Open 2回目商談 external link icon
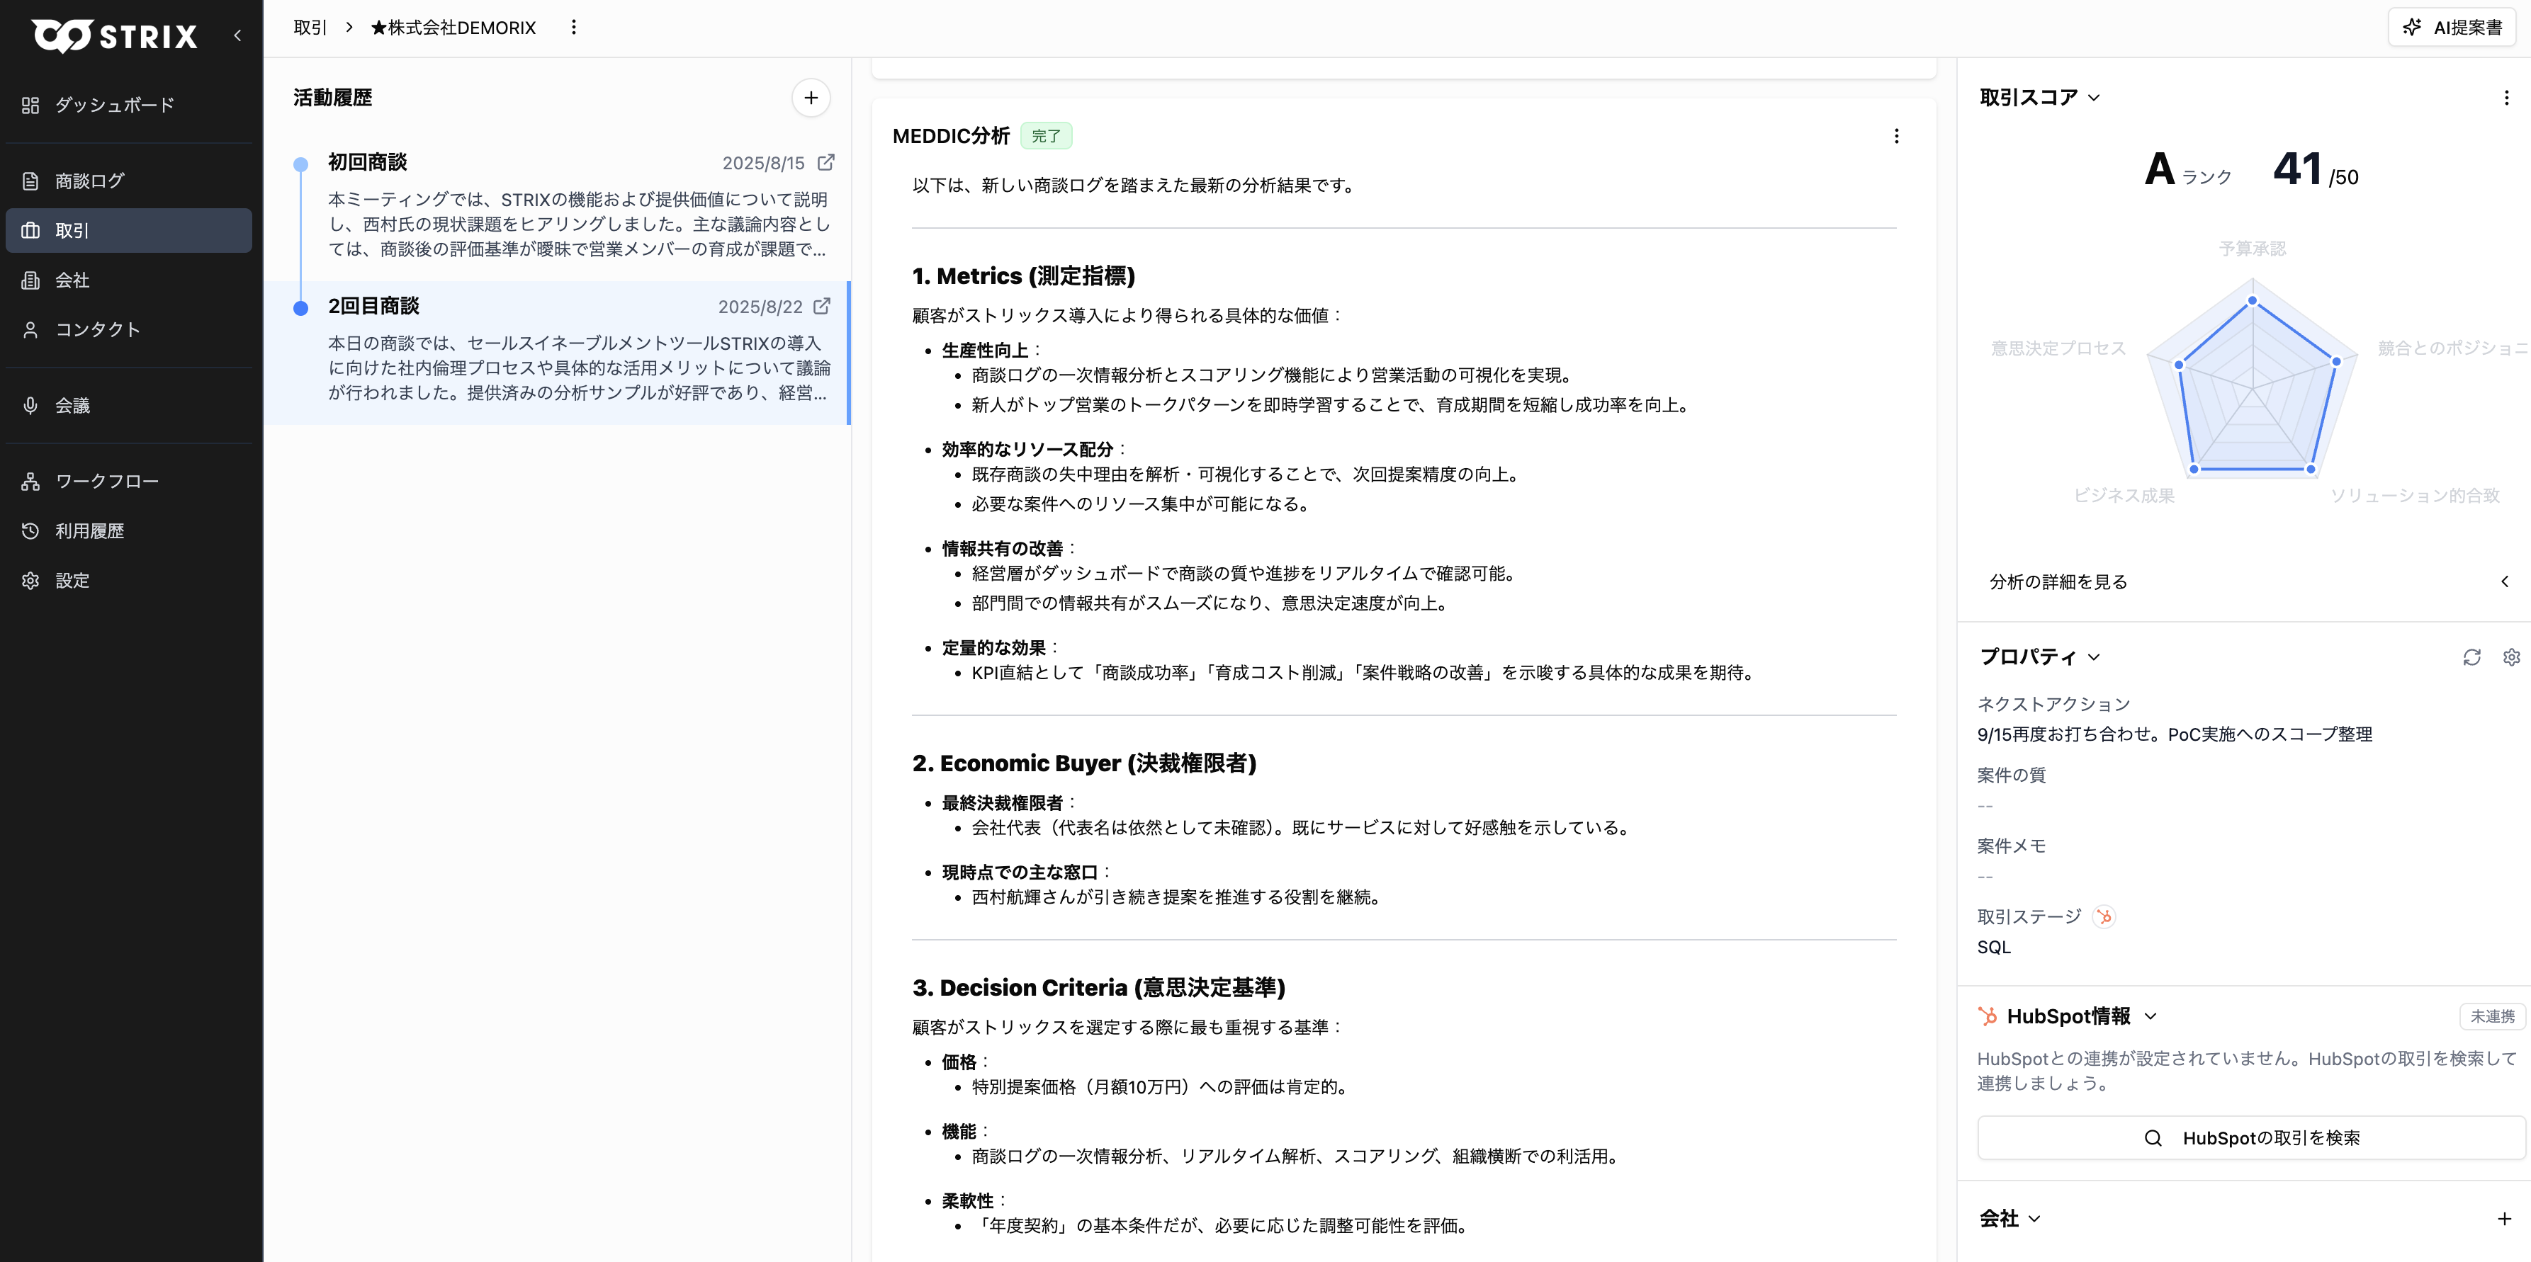Viewport: 2531px width, 1262px height. tap(821, 307)
